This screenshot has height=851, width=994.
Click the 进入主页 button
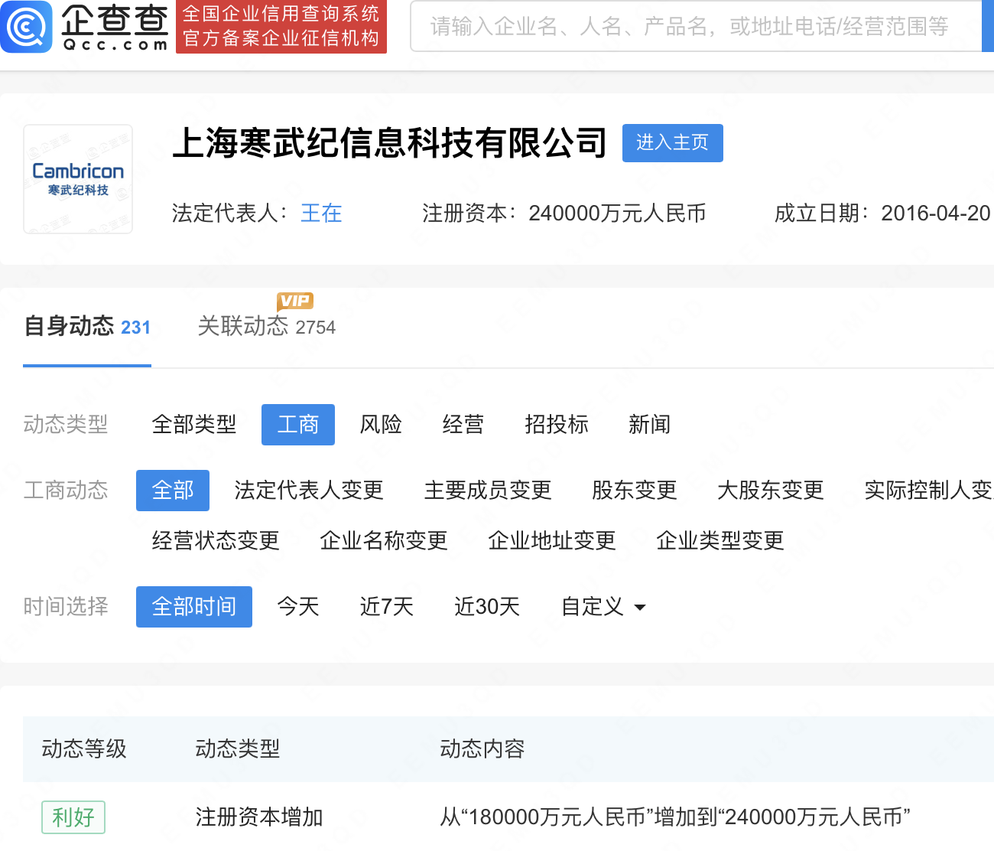click(x=673, y=143)
